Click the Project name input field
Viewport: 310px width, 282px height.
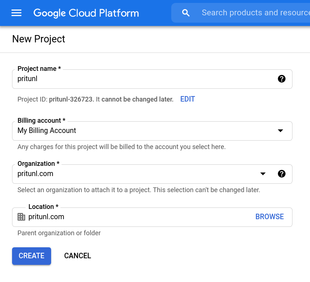click(x=146, y=79)
